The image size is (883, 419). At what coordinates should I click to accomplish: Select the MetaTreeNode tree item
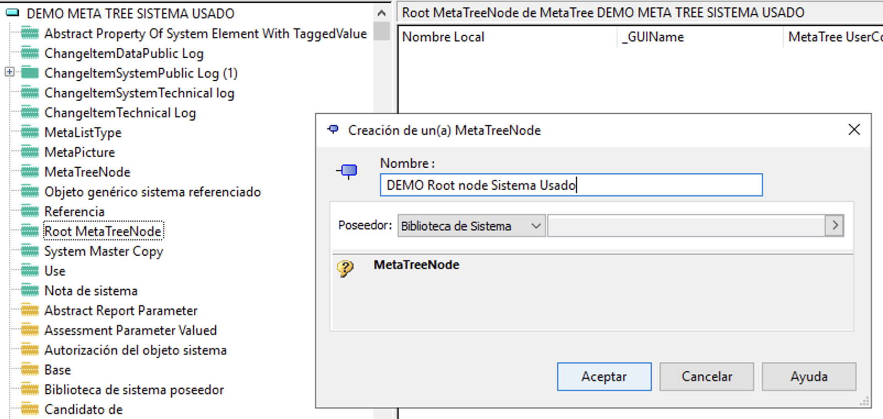[88, 172]
